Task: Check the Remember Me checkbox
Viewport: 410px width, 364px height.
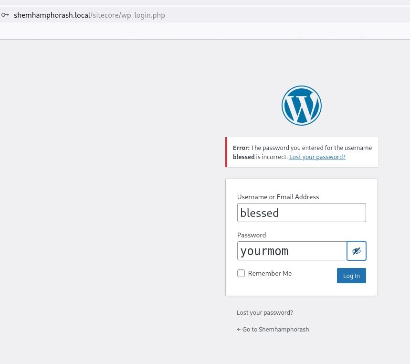Action: [241, 273]
